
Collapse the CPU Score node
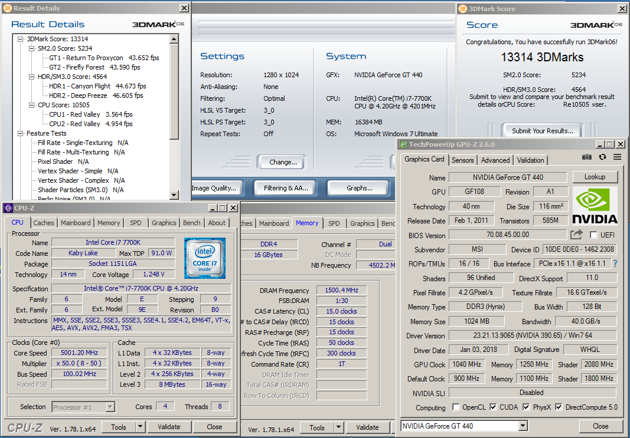pyautogui.click(x=31, y=105)
